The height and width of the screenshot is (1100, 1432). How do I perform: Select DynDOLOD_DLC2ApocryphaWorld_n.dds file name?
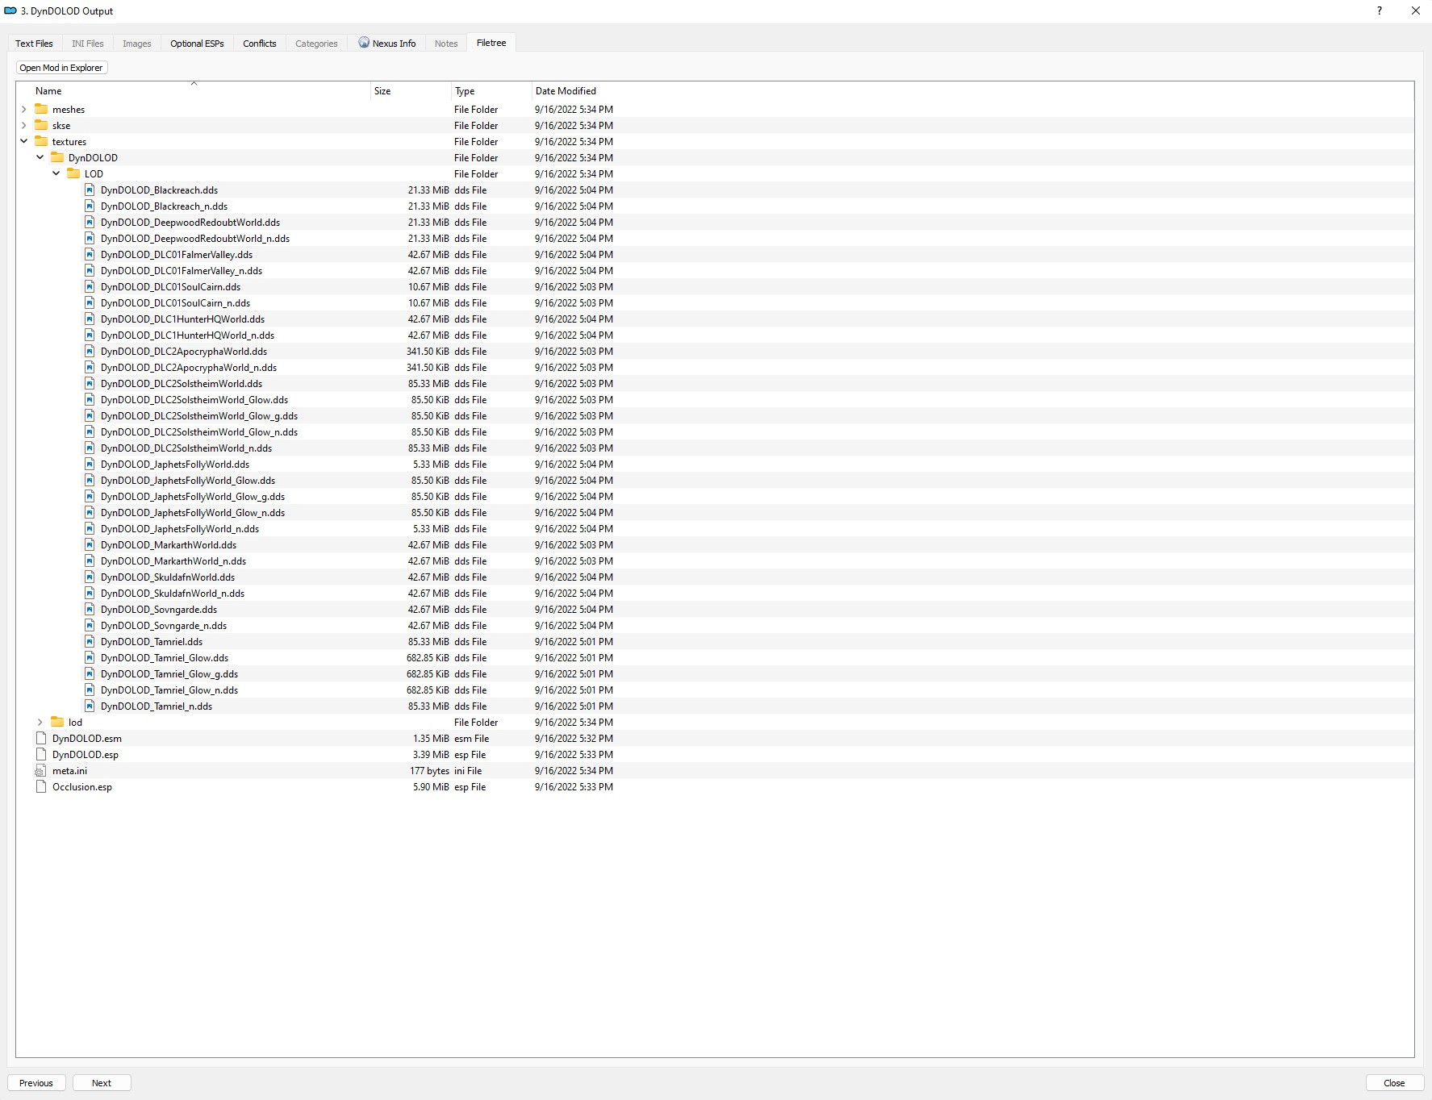(189, 367)
